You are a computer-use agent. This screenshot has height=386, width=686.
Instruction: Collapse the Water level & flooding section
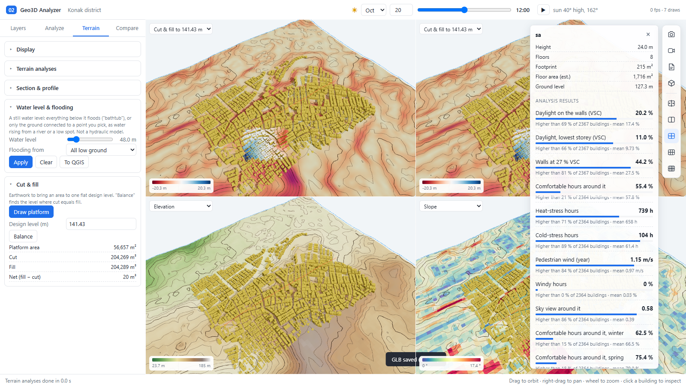pyautogui.click(x=72, y=107)
